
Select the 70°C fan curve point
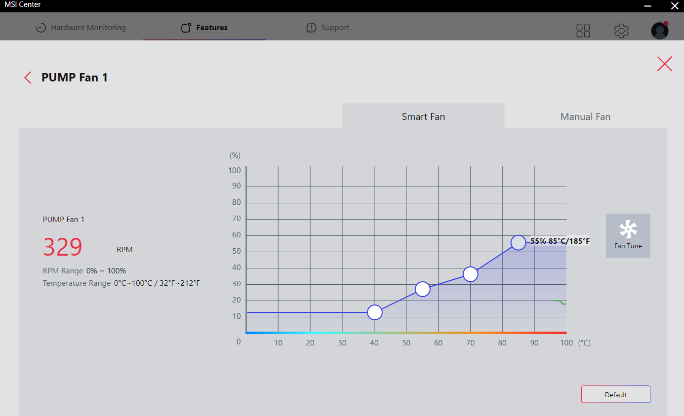point(471,274)
